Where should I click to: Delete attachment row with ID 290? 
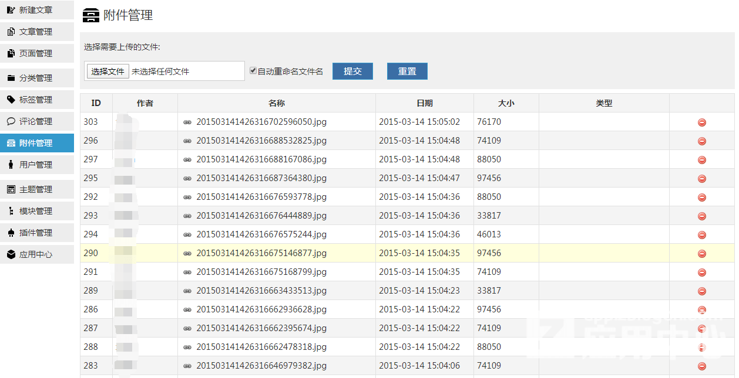pyautogui.click(x=701, y=254)
